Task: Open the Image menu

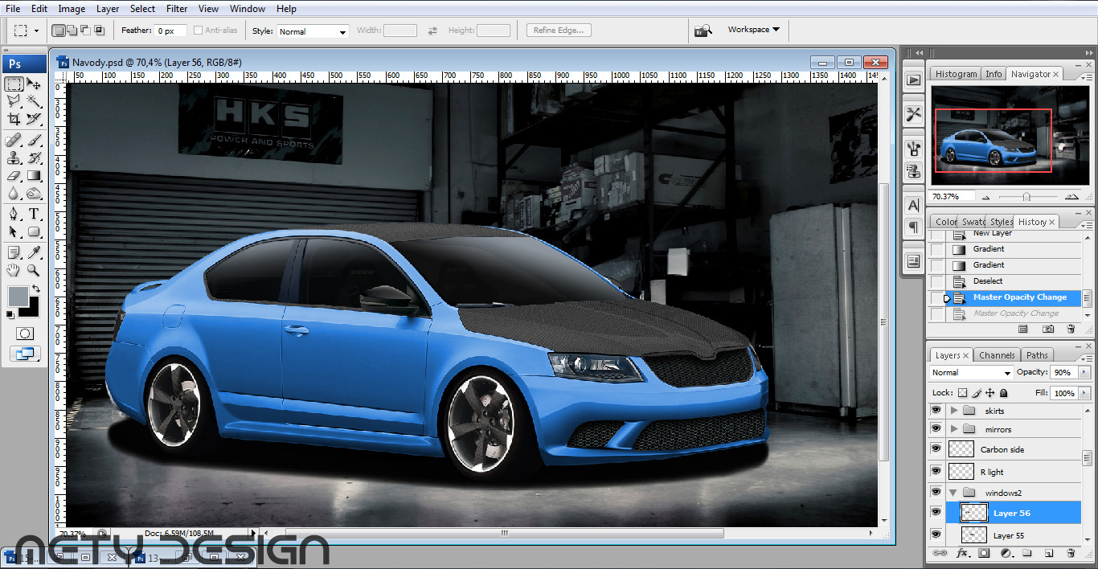Action: (x=72, y=9)
